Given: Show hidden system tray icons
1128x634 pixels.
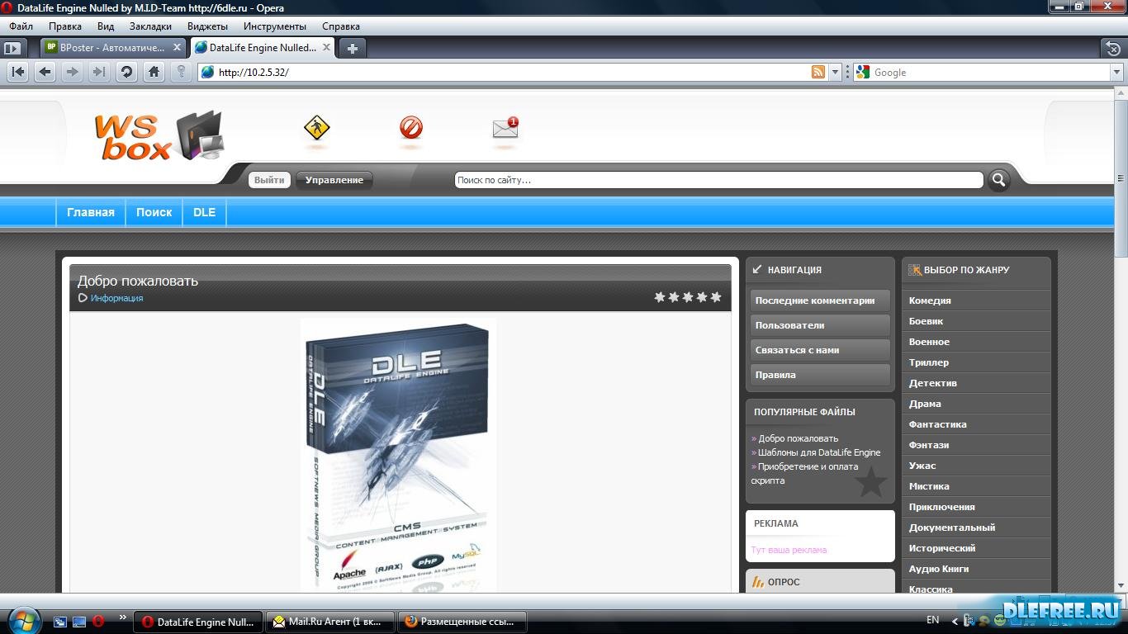Looking at the screenshot, I should (x=955, y=621).
